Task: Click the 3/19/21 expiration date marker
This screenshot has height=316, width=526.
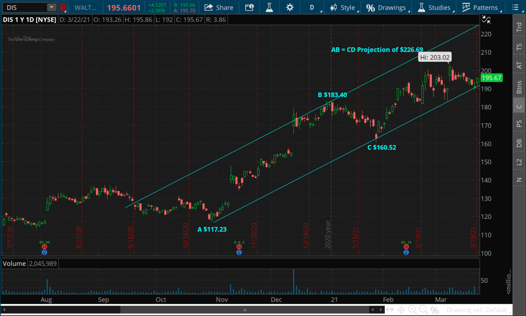Action: pos(473,237)
